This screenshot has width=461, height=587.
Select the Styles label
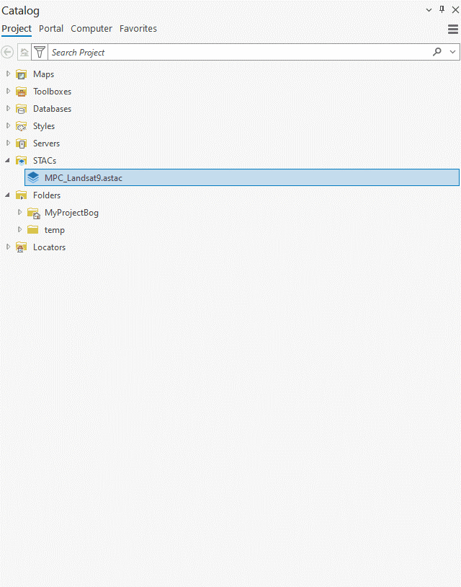pos(44,126)
